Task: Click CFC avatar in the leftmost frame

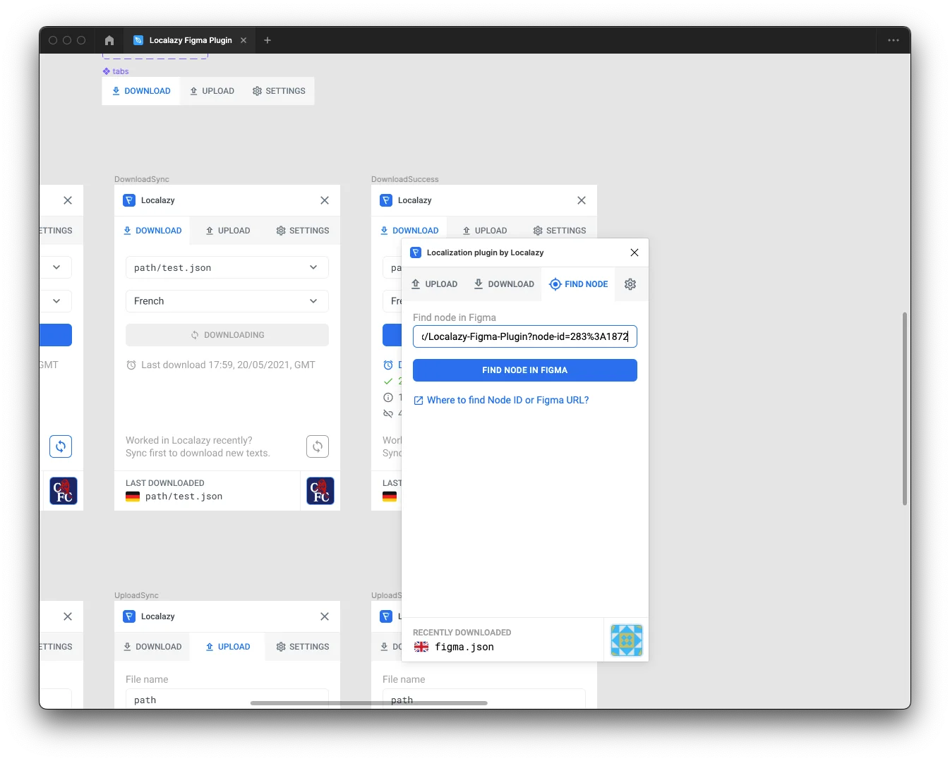Action: tap(64, 491)
